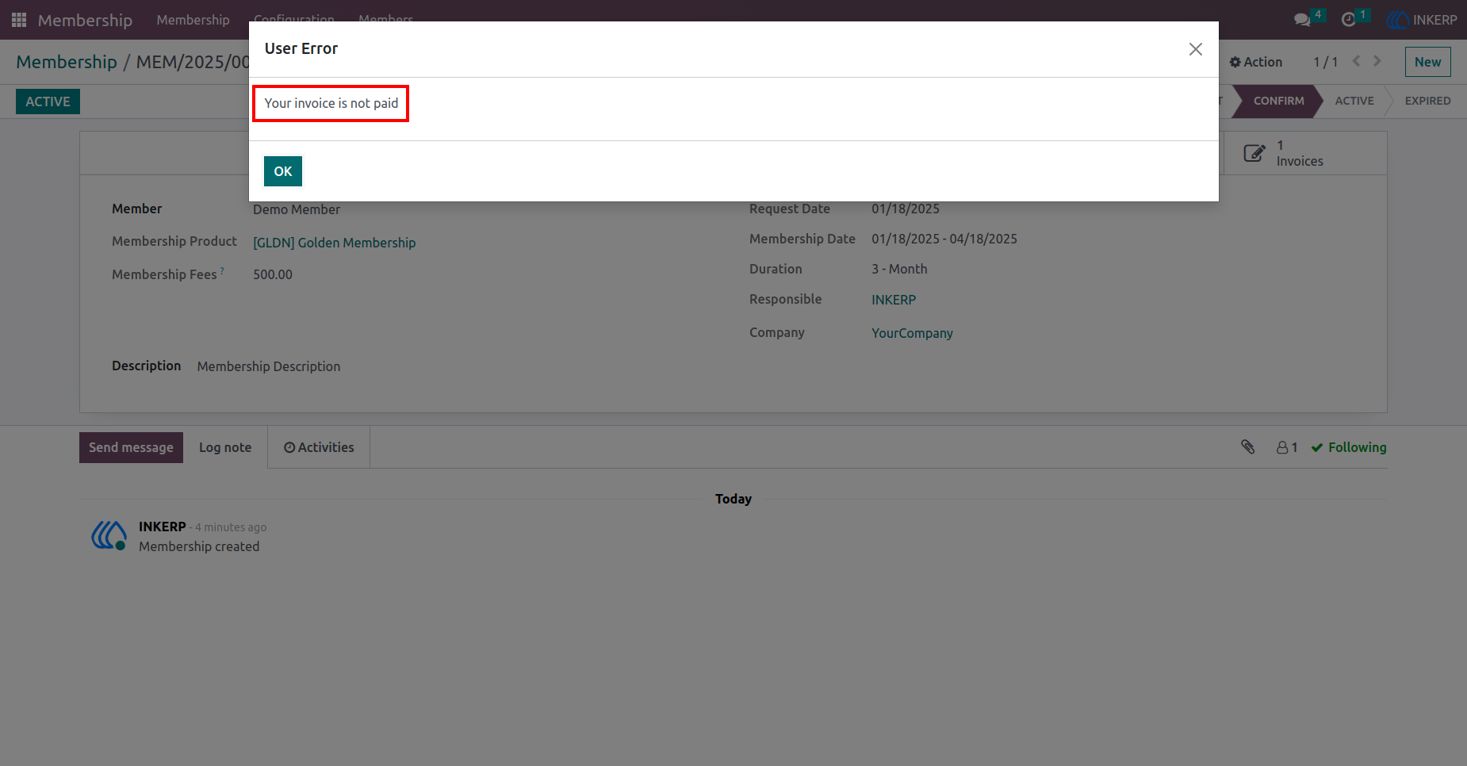The width and height of the screenshot is (1467, 766).
Task: Click the INKERP user logo in top bar
Action: (1397, 20)
